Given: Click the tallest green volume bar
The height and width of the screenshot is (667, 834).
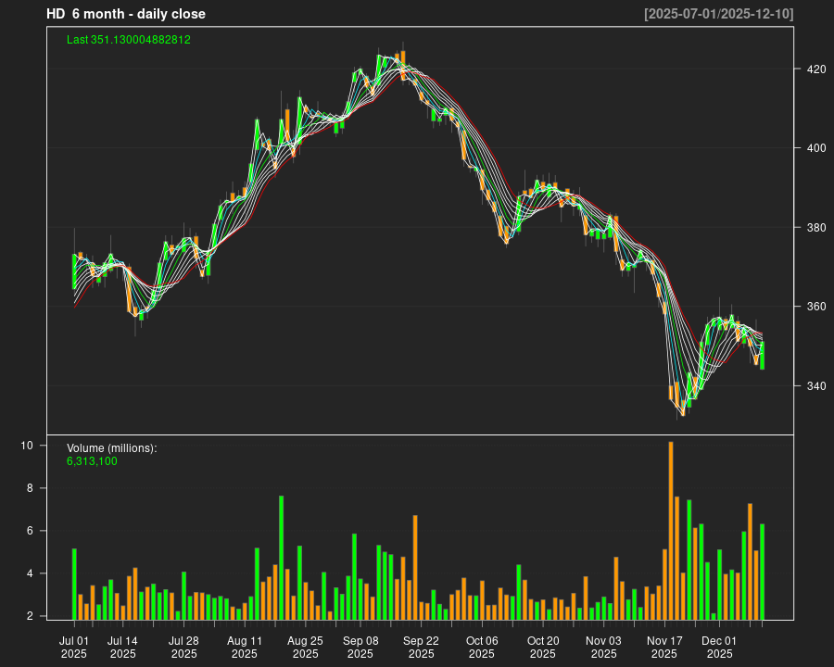Looking at the screenshot, I should 281,558.
